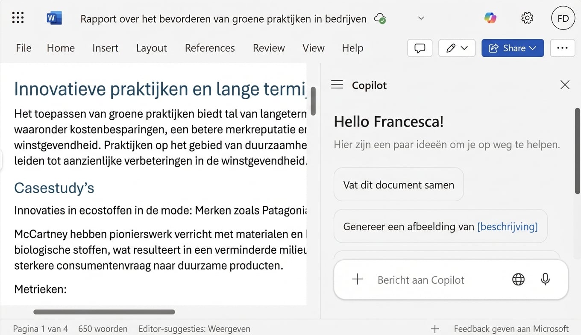Image resolution: width=581 pixels, height=335 pixels.
Task: Open Settings via the gear icon
Action: [x=527, y=18]
